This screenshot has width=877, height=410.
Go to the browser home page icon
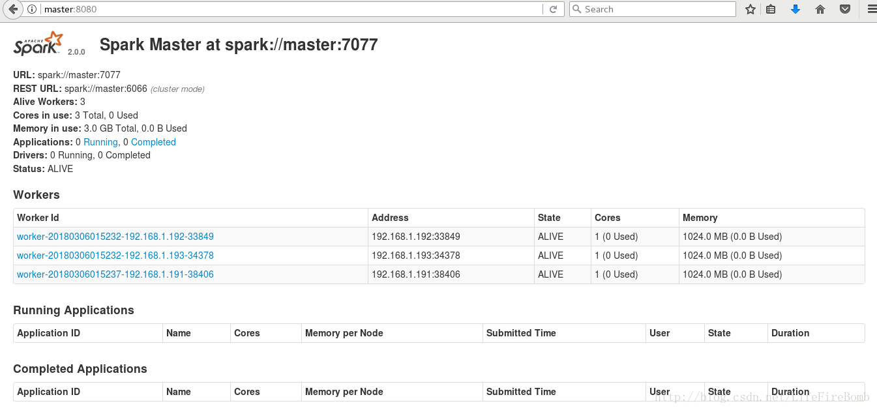[x=820, y=9]
